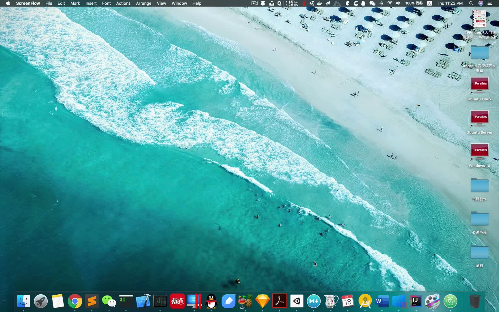Open the View menu

161,3
